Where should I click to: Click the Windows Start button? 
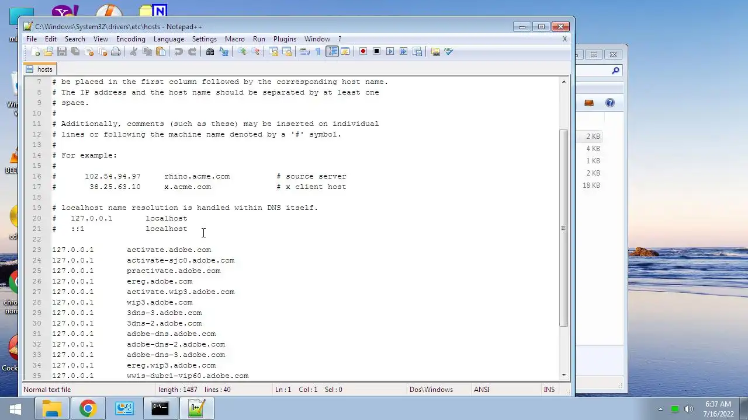(15, 408)
